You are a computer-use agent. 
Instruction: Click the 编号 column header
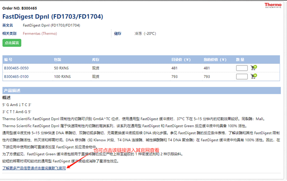pyautogui.click(x=8, y=60)
